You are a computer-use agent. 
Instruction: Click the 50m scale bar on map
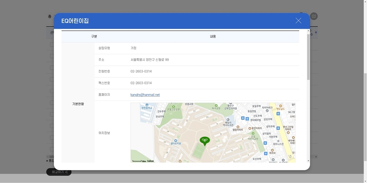click(x=139, y=161)
